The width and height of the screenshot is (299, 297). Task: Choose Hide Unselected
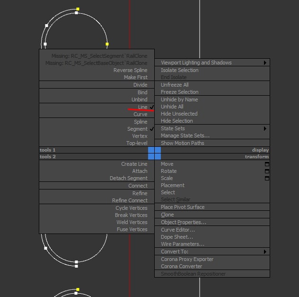click(x=179, y=114)
